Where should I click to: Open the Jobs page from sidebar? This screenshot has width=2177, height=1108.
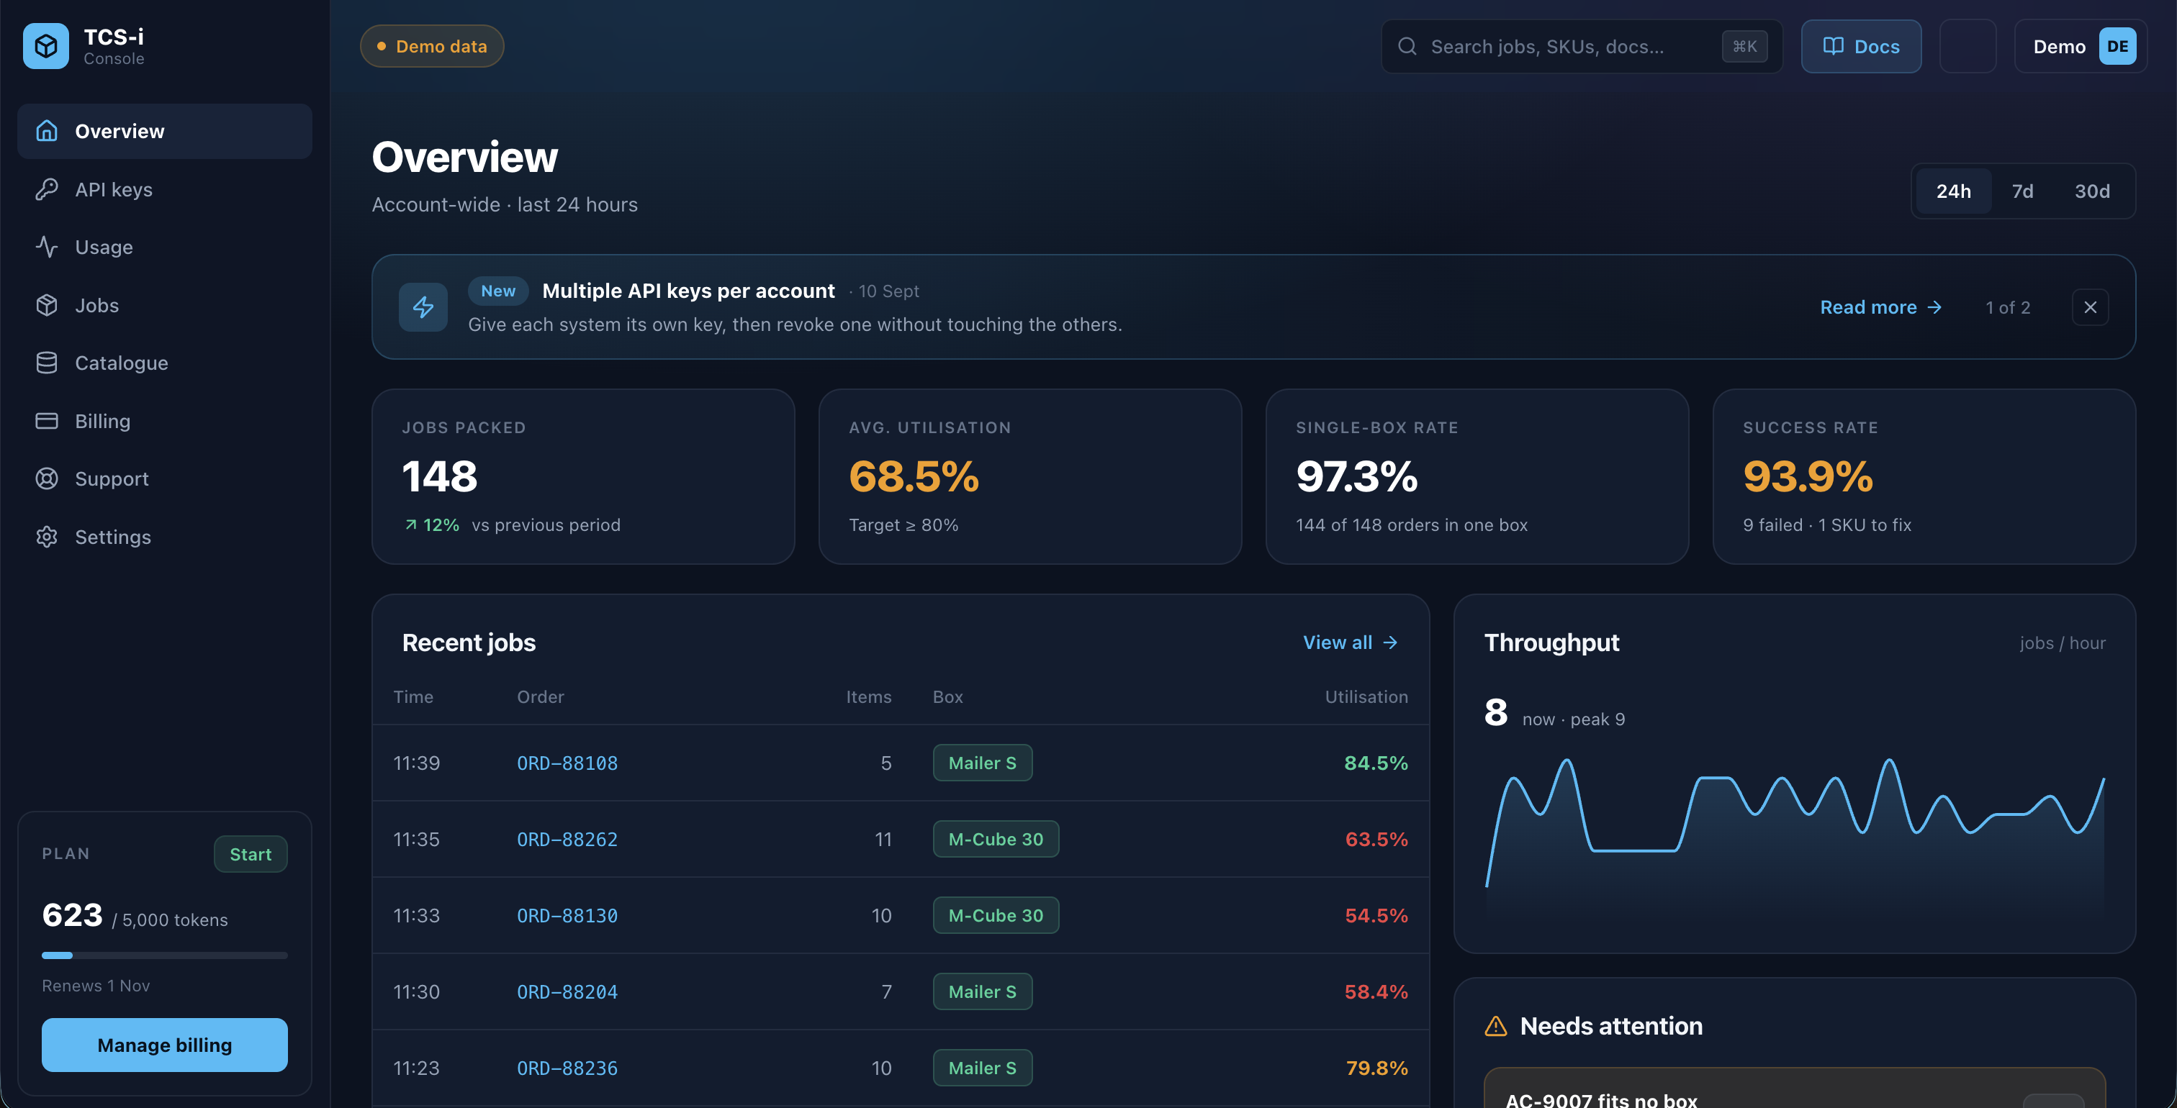(x=165, y=305)
